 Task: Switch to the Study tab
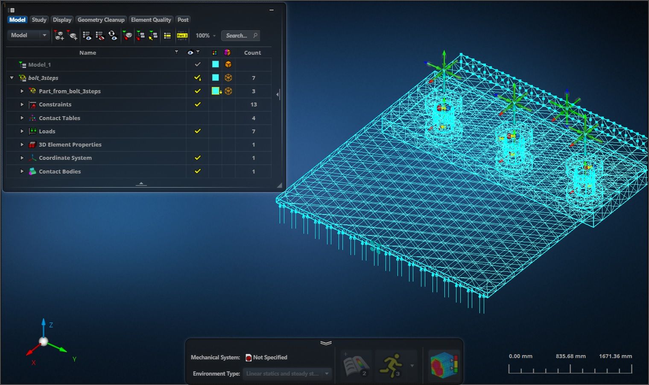click(39, 20)
